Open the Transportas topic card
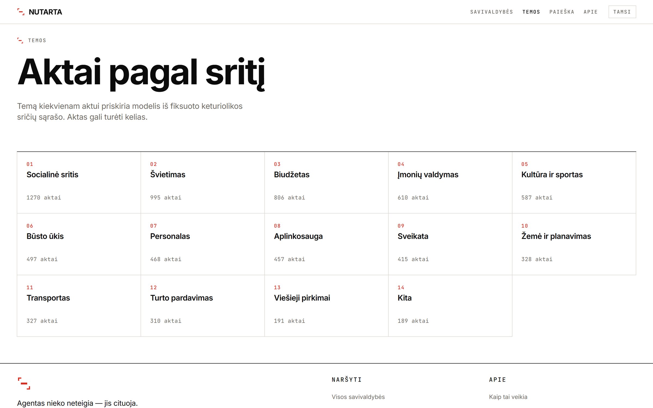Screen dimensions: 653x408 tap(79, 306)
